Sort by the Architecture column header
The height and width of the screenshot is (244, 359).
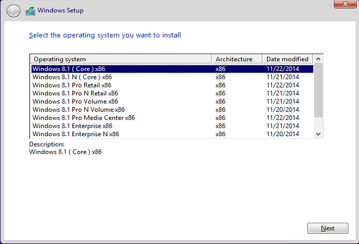(237, 59)
